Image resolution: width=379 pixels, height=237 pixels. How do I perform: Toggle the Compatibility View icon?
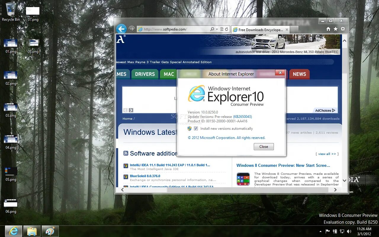[222, 29]
